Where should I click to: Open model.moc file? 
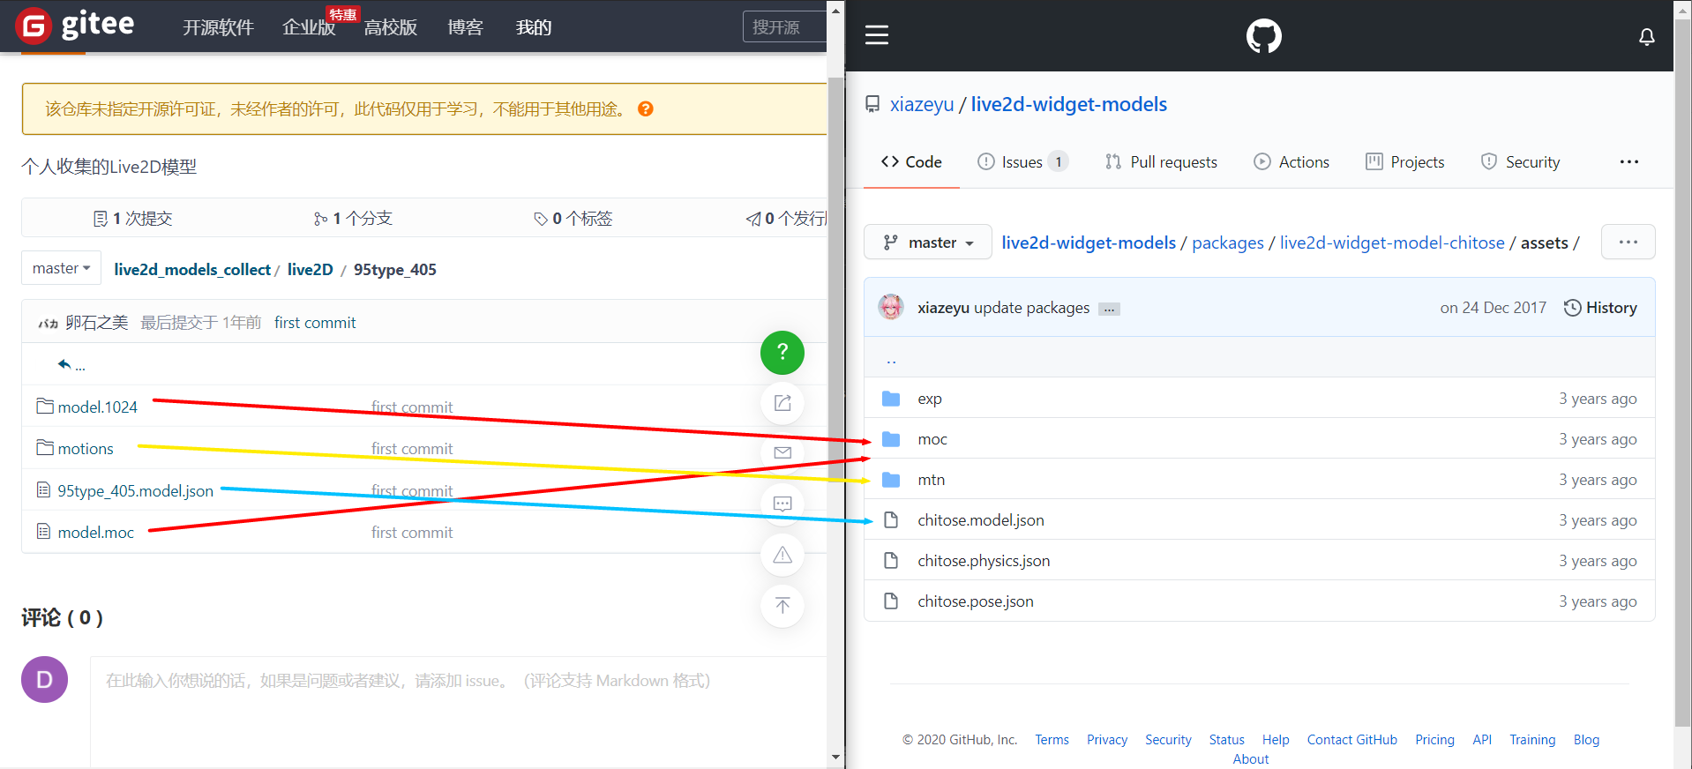click(x=96, y=532)
